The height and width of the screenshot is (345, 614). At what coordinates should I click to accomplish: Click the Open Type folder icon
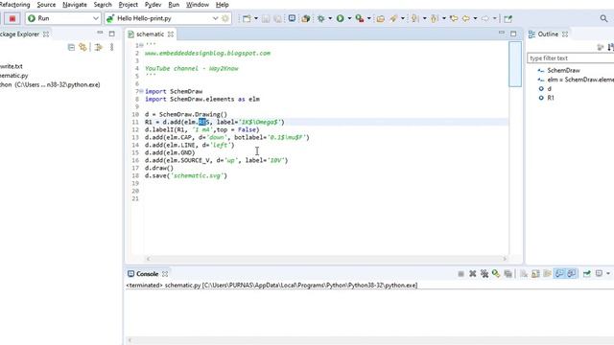[380, 18]
